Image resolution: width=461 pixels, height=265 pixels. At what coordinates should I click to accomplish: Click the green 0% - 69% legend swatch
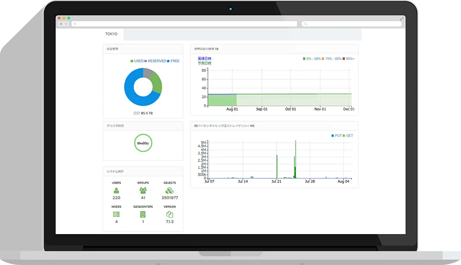[x=304, y=59]
